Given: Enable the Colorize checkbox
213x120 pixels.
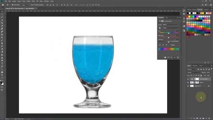Looking at the screenshot, I should (x=170, y=45).
